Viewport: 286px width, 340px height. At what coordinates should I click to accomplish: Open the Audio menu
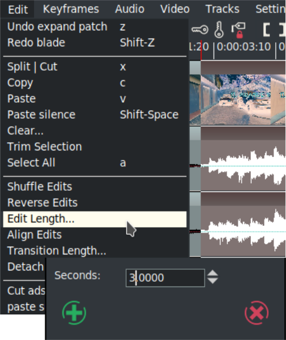point(130,9)
